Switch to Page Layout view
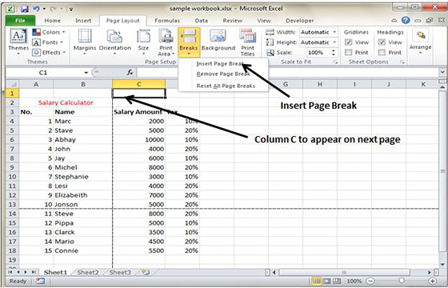448x288 pixels. point(326,281)
